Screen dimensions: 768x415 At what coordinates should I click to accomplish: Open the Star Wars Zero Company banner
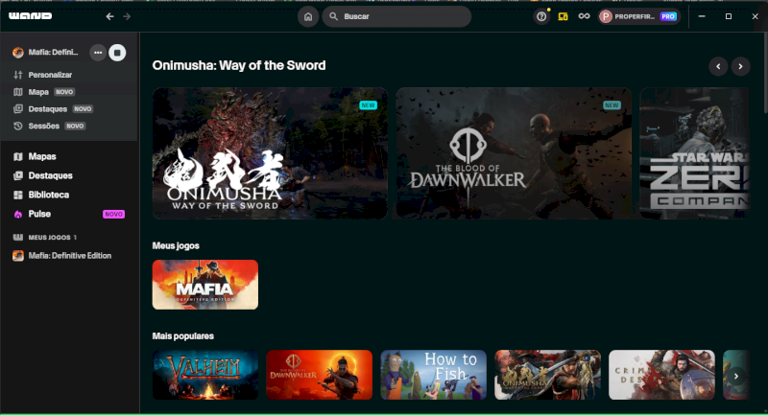coord(694,153)
